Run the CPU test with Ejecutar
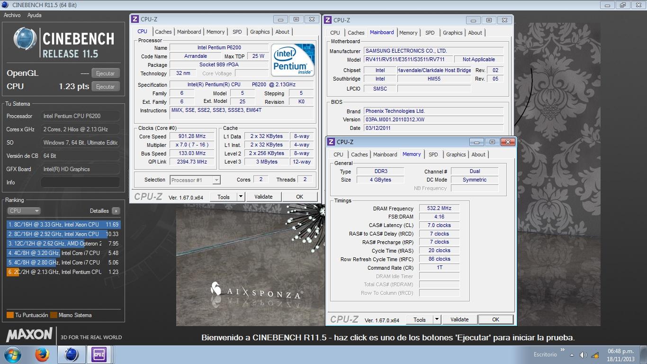Screen dimensions: 647x364 [105, 87]
